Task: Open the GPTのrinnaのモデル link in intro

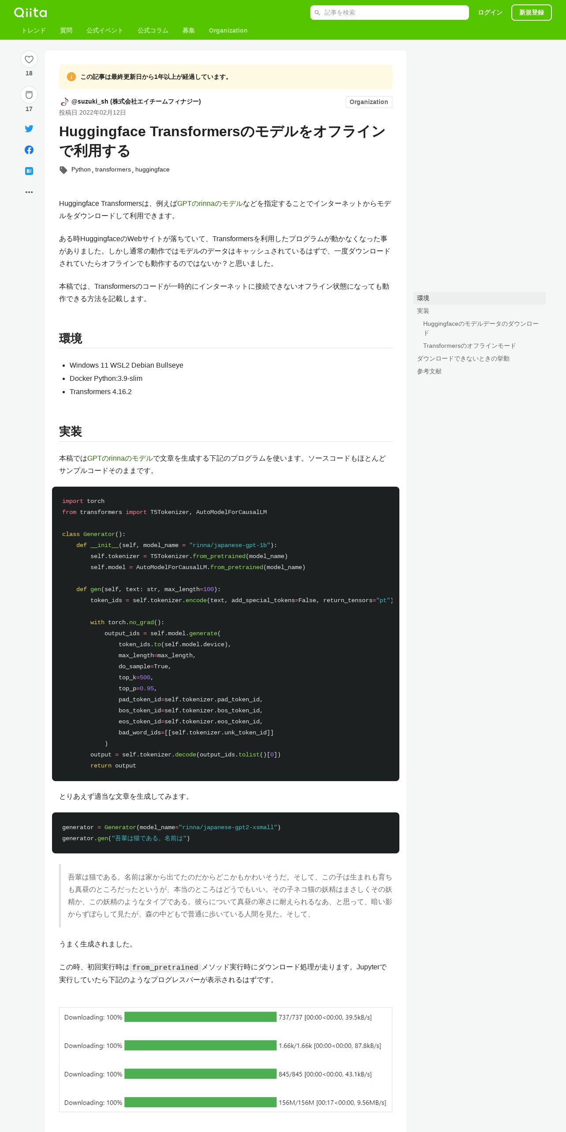Action: click(210, 204)
